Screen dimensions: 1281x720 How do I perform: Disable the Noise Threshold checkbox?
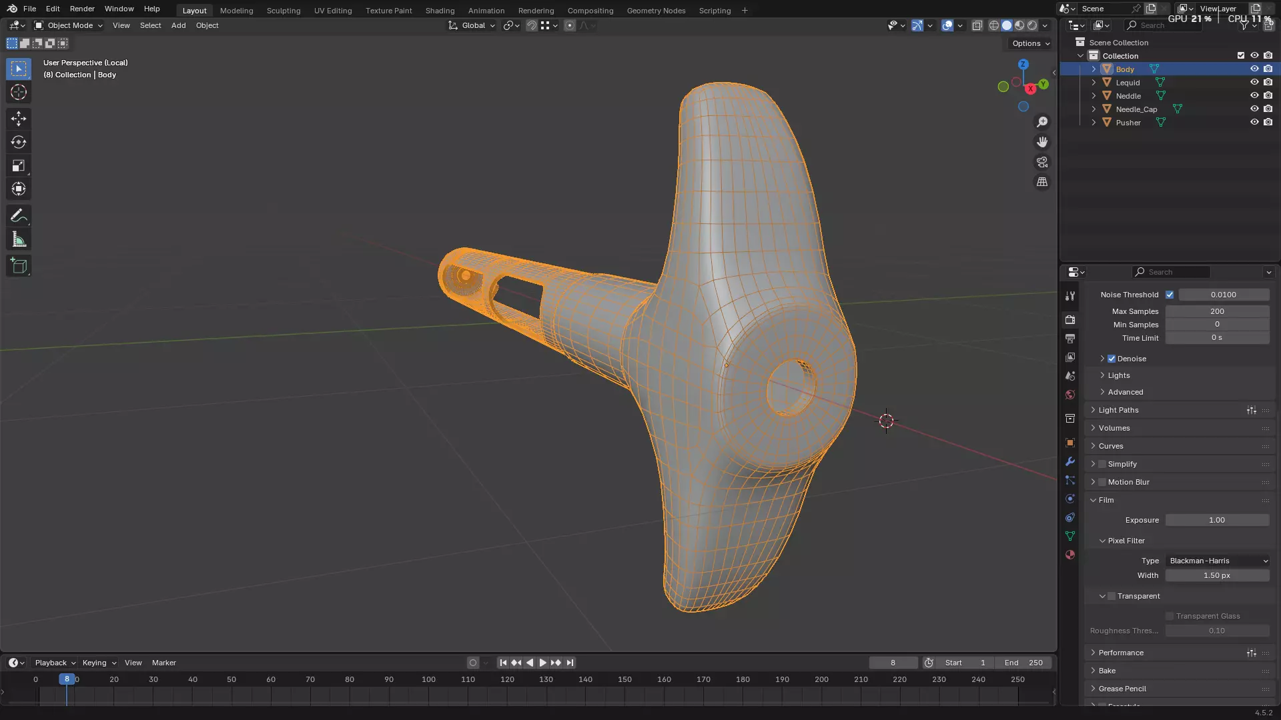(1170, 295)
